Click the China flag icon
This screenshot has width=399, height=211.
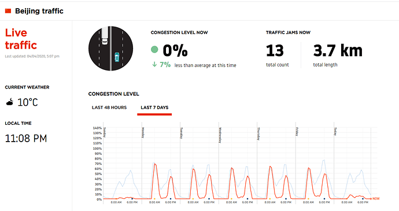click(x=8, y=11)
